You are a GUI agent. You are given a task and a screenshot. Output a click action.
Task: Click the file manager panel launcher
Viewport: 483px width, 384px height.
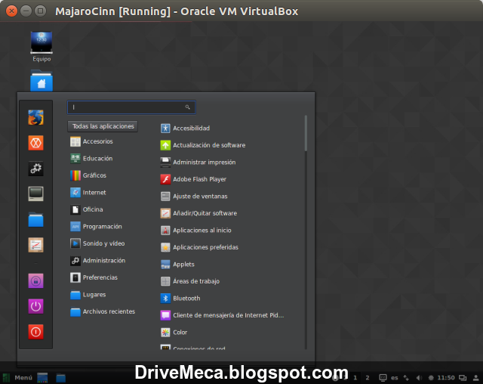pos(60,378)
